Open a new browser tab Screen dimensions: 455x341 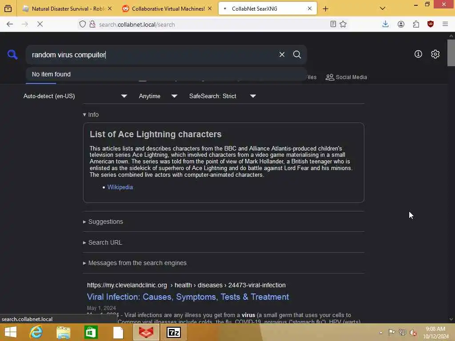pos(326,9)
